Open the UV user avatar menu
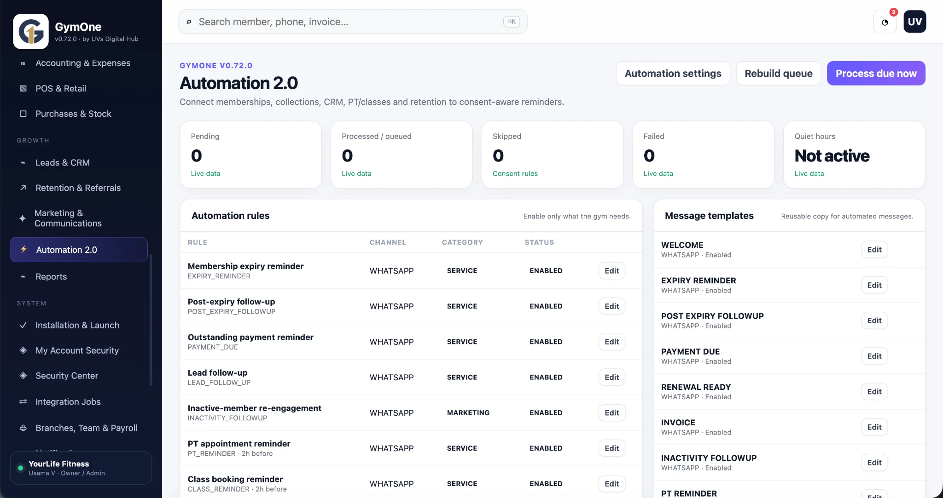 (x=914, y=22)
